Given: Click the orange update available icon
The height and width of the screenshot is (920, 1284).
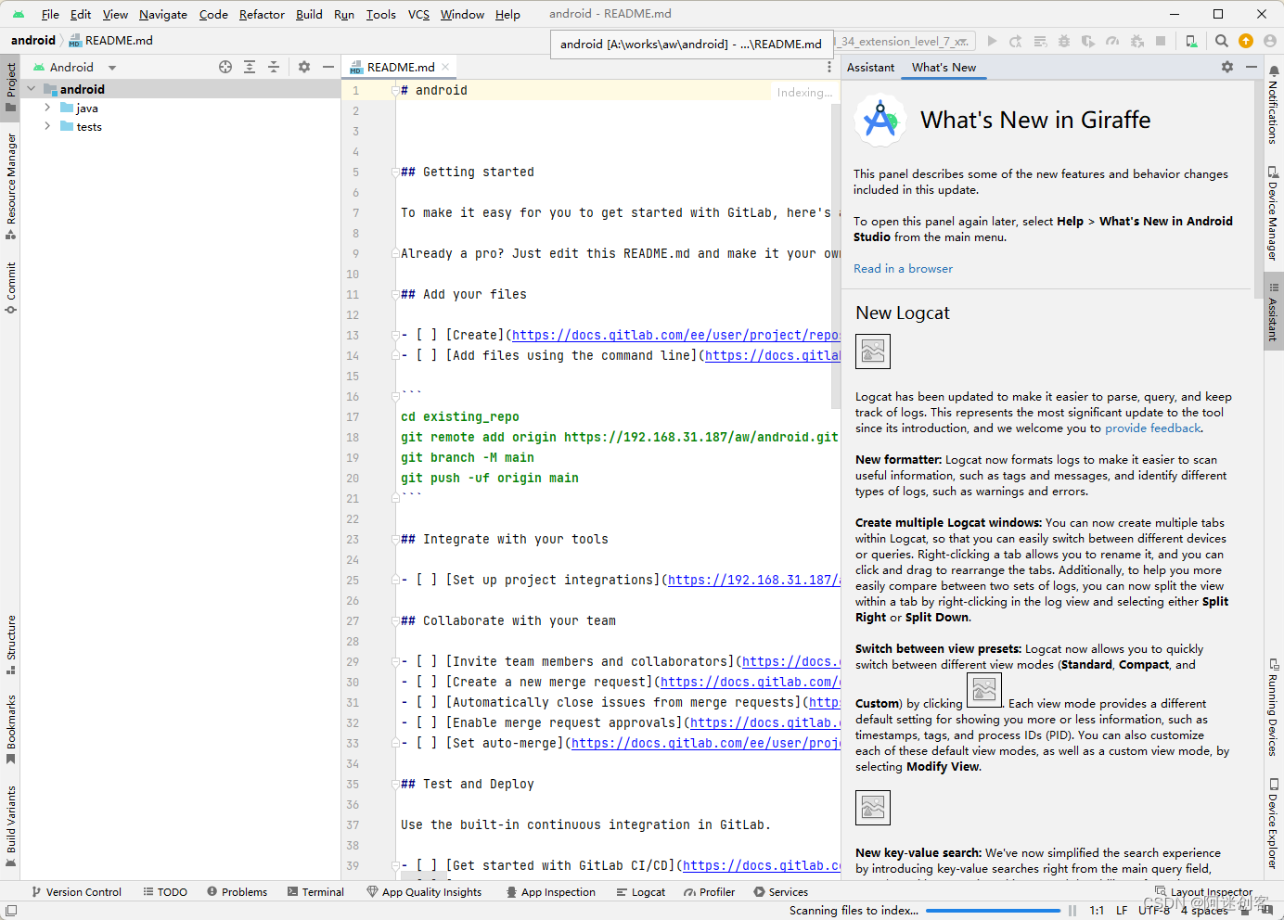Looking at the screenshot, I should pos(1246,41).
